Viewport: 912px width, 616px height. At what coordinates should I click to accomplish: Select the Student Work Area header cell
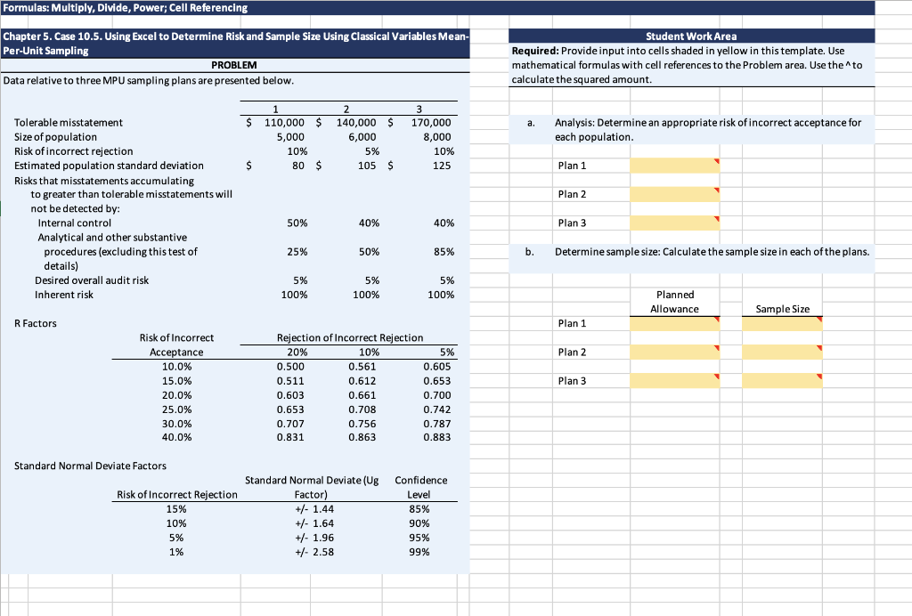tap(690, 36)
